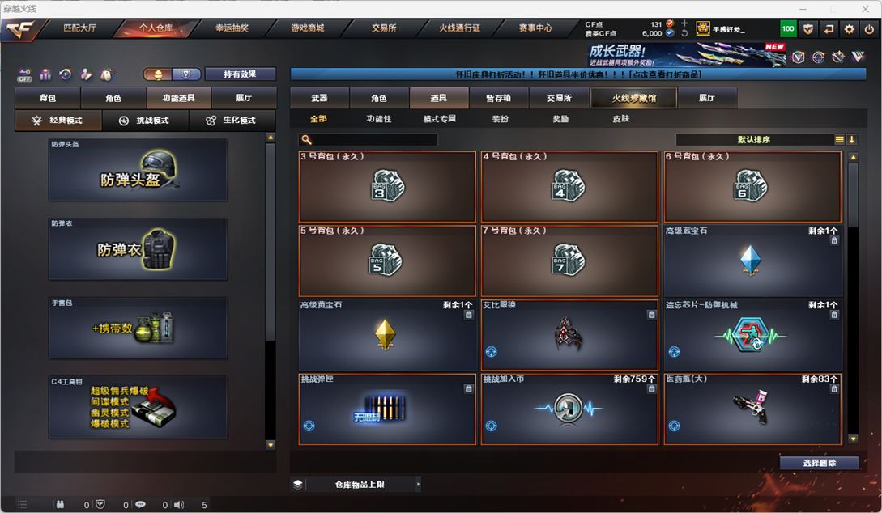Toggle the OFF switch icon at top left
This screenshot has height=513, width=882.
[24, 74]
